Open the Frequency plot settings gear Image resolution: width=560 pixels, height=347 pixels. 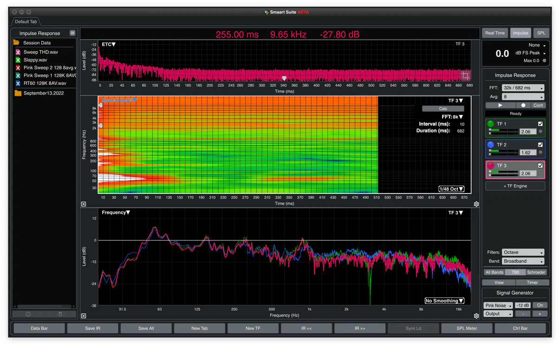pyautogui.click(x=476, y=316)
